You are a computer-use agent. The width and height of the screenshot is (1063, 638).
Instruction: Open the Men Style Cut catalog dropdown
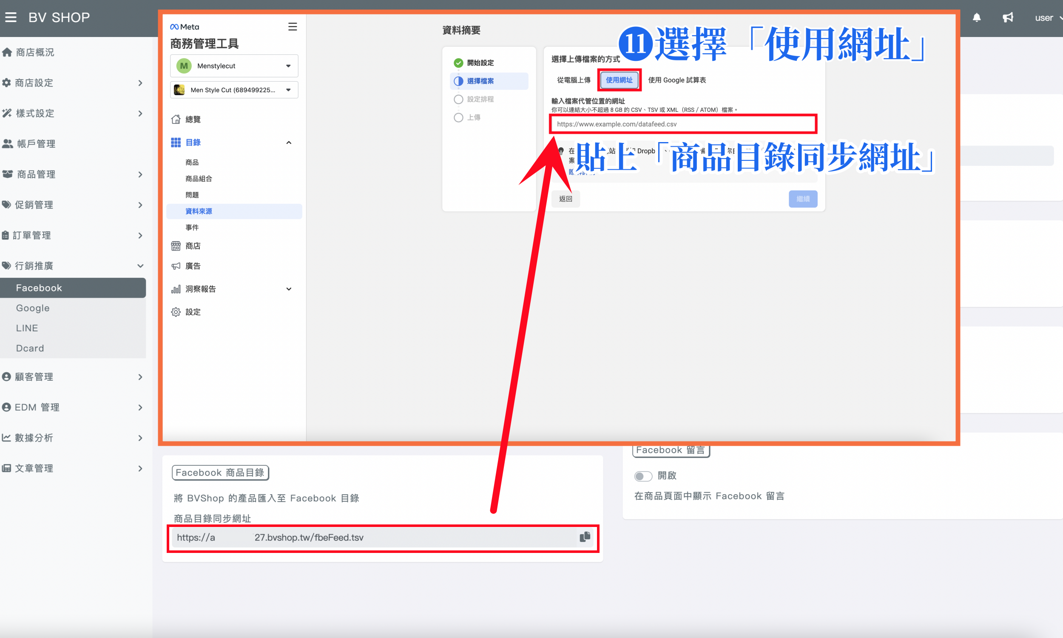(234, 90)
